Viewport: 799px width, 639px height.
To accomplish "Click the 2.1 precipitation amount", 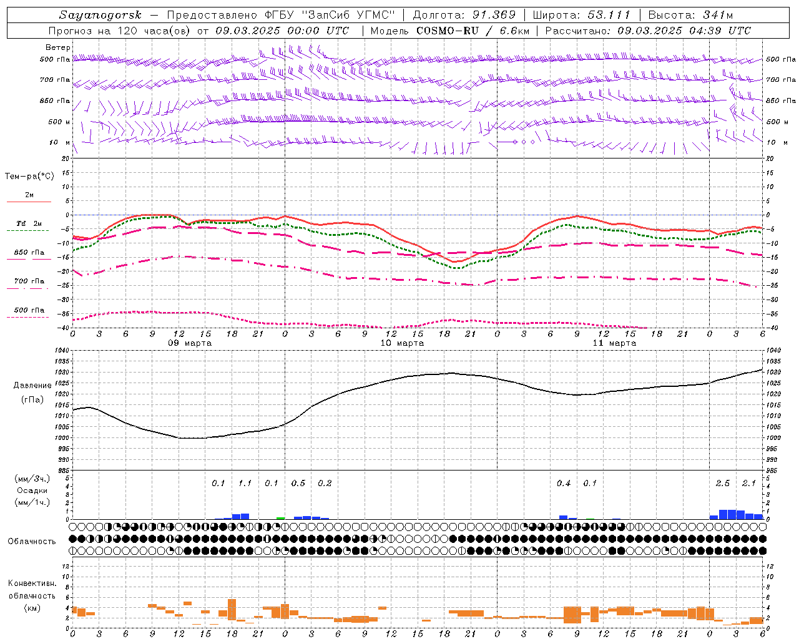I will pyautogui.click(x=749, y=483).
